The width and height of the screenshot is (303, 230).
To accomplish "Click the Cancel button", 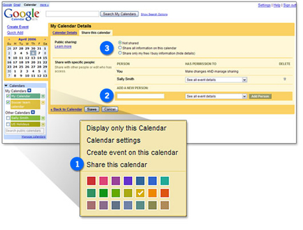I will (110, 110).
